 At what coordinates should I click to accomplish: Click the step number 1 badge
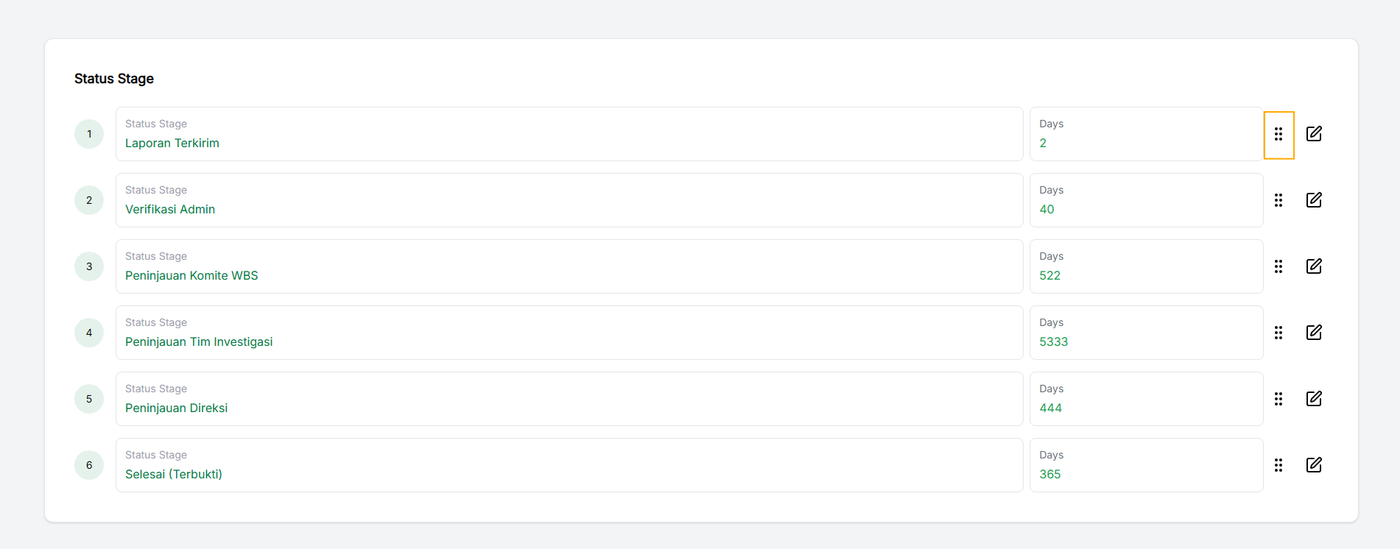tap(89, 134)
